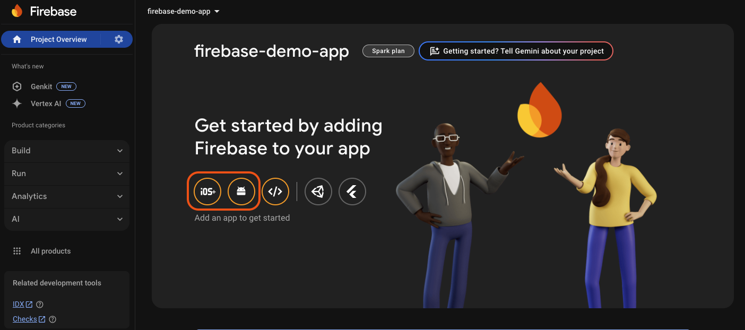Click the 'Product categories' label
Screen dimensions: 745x330
tap(38, 125)
